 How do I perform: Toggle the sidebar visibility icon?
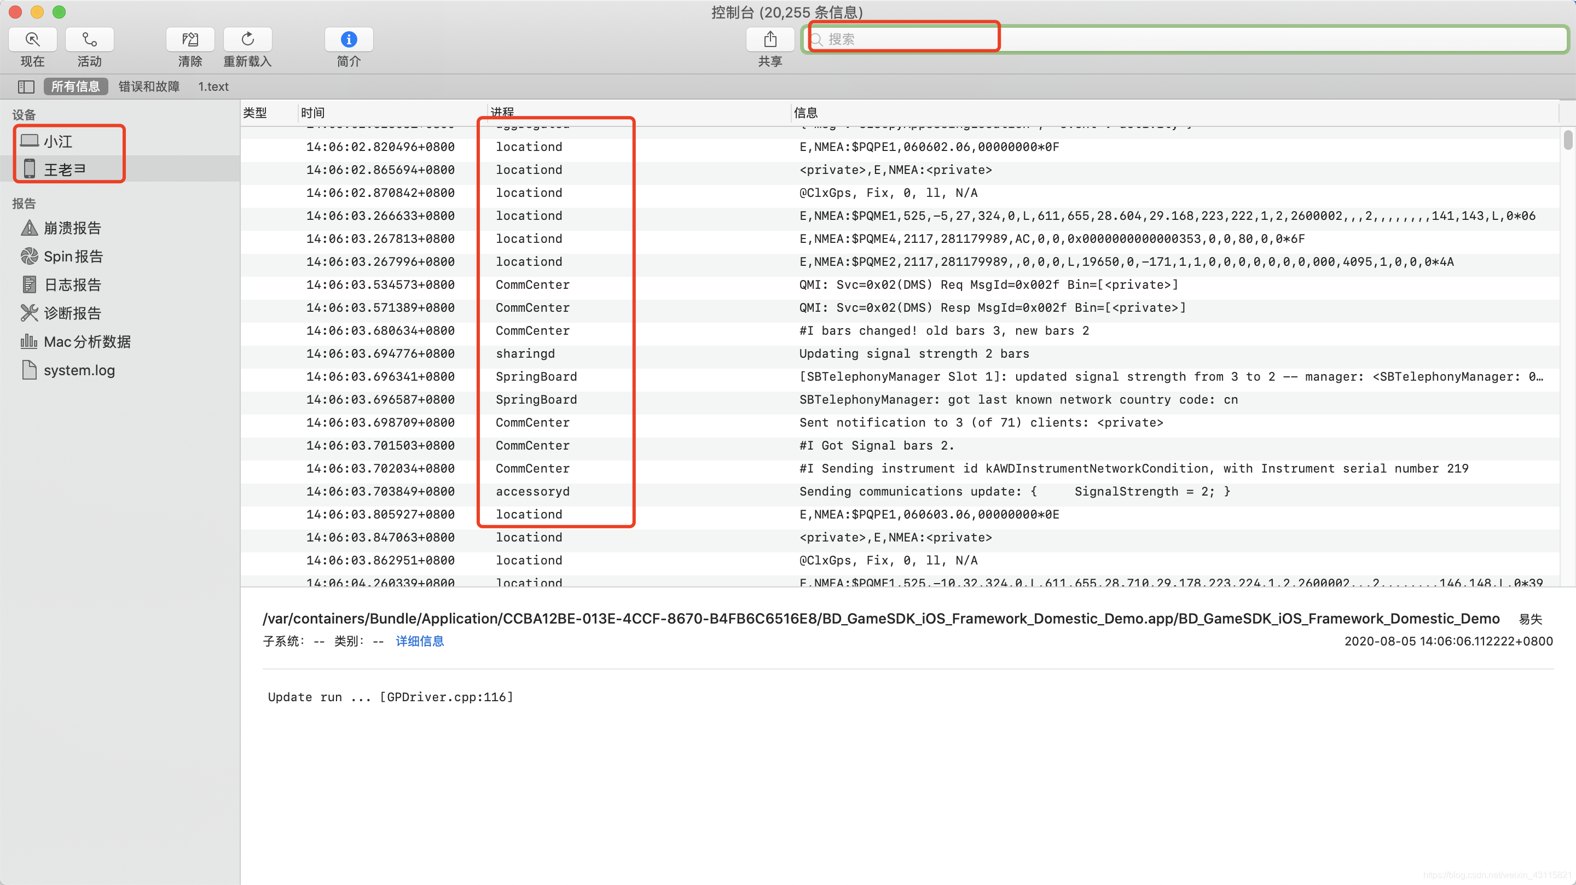click(x=26, y=87)
